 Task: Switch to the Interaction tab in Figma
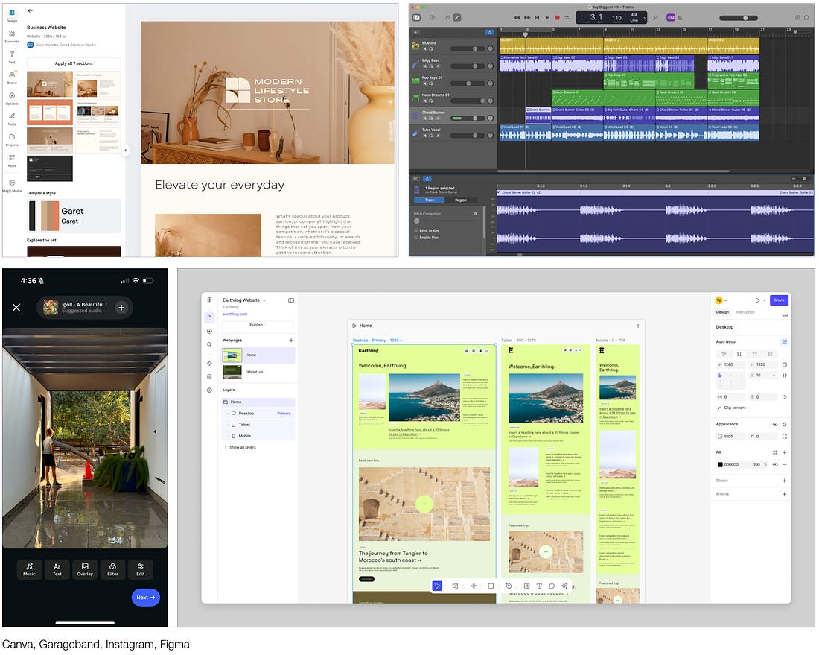[745, 312]
